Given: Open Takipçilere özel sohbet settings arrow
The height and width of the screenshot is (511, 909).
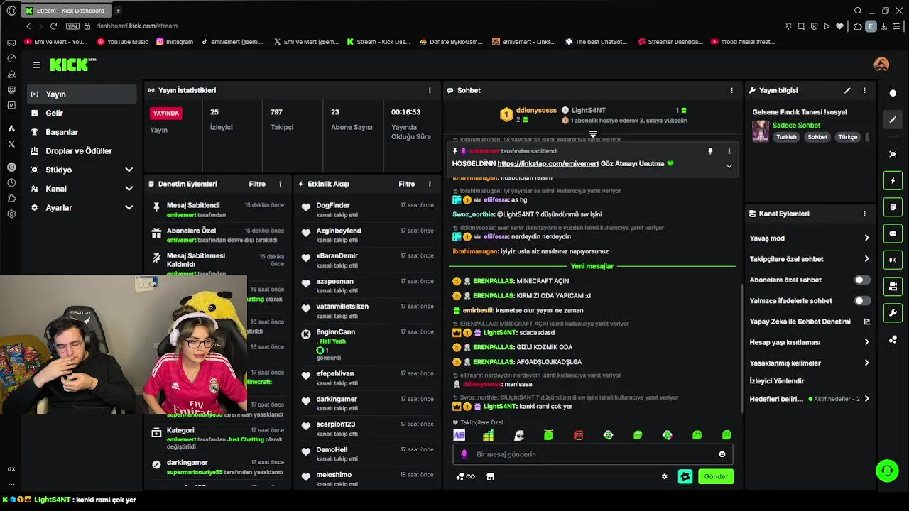Looking at the screenshot, I should [x=866, y=259].
